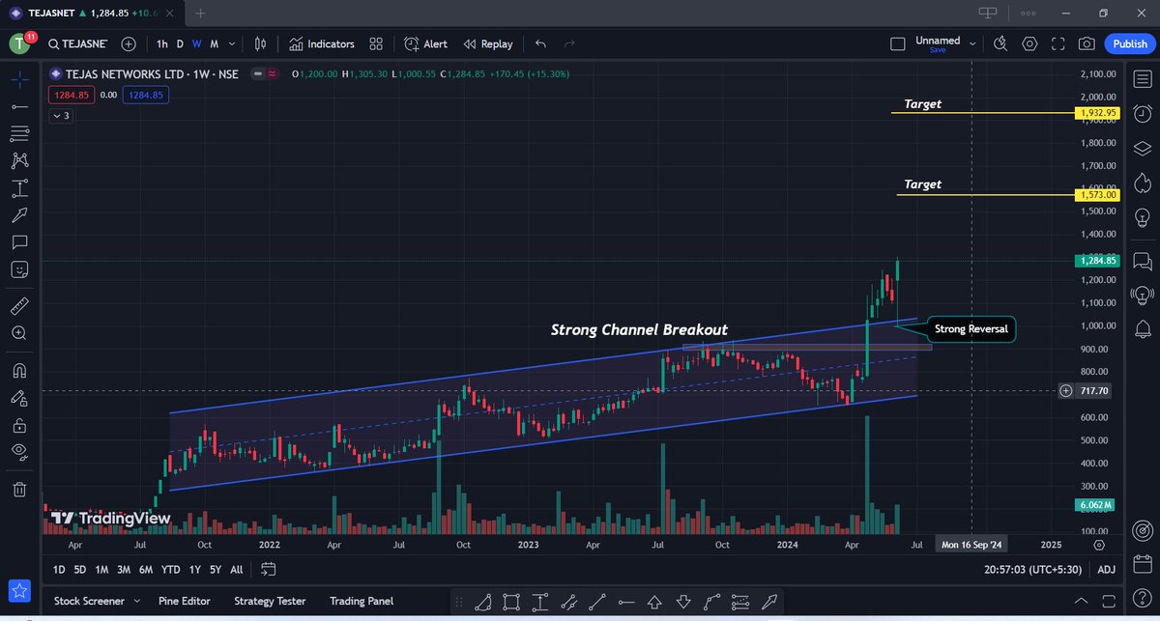Open the Indicators dialog
The width and height of the screenshot is (1160, 621).
[x=321, y=43]
